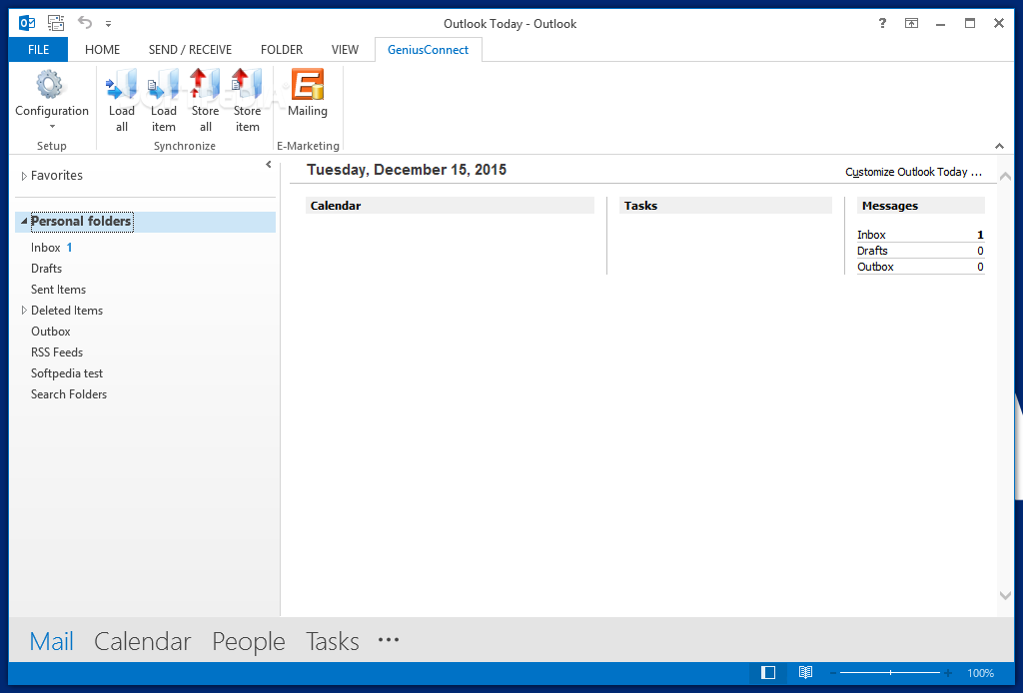The image size is (1023, 693).
Task: Open Ribbon Display Options icon
Action: (911, 24)
